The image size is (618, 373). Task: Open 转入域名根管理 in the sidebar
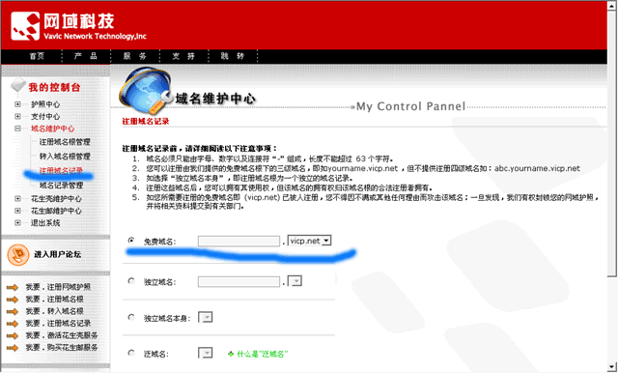click(65, 157)
